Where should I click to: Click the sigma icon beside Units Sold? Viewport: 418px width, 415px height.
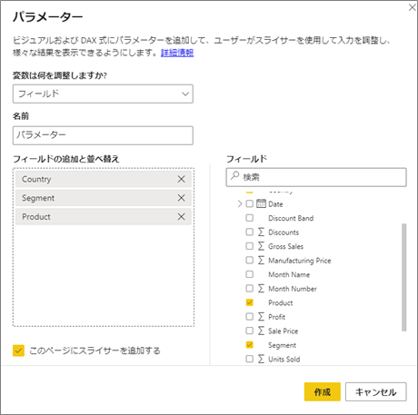pos(261,359)
